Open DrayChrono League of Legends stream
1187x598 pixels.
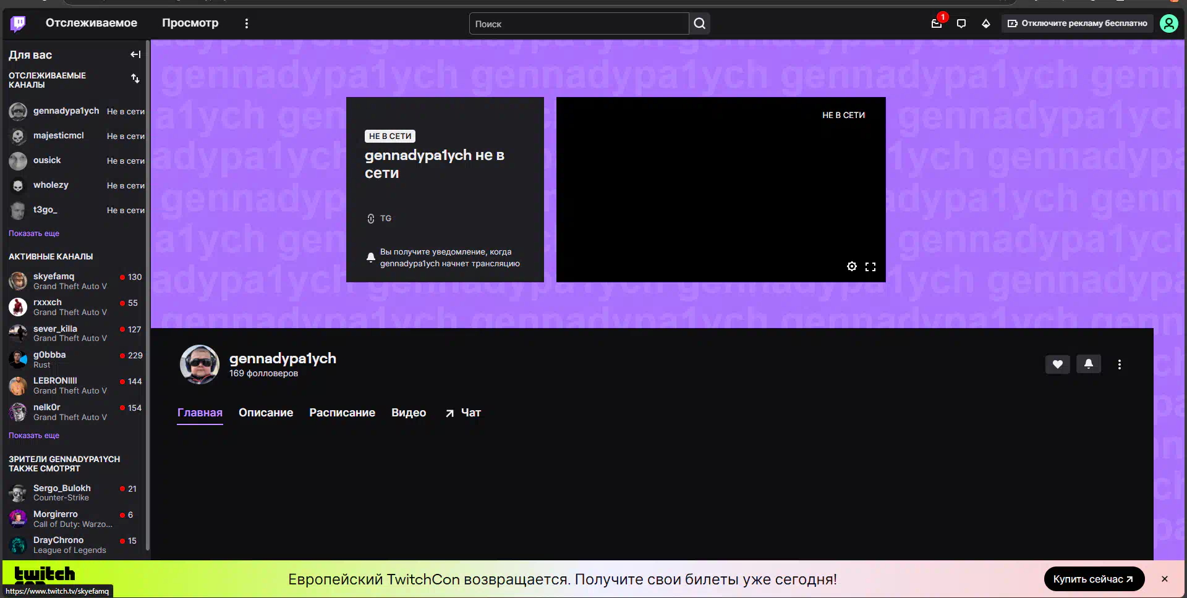click(76, 545)
